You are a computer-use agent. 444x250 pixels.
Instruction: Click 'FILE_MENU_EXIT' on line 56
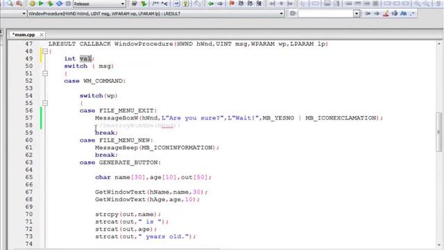tap(126, 110)
